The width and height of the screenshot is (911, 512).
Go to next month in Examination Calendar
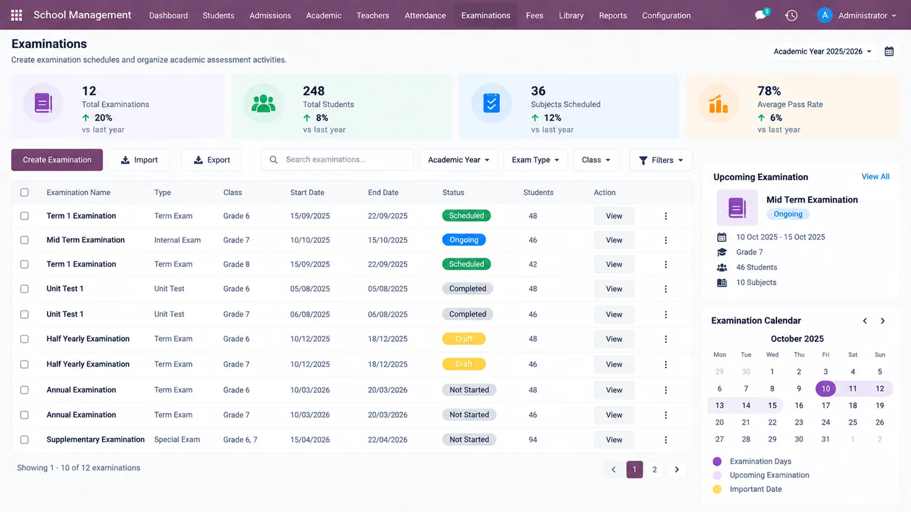click(883, 321)
